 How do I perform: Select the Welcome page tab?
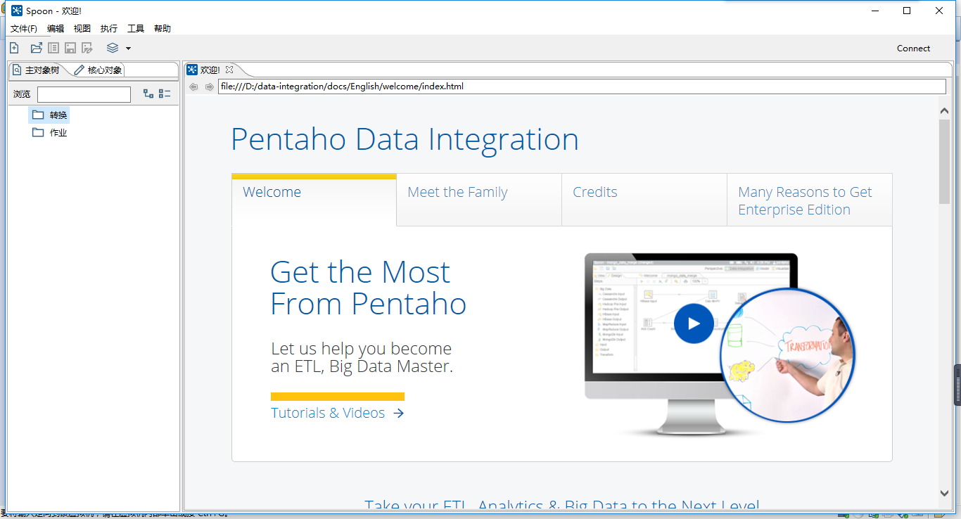[x=314, y=198]
